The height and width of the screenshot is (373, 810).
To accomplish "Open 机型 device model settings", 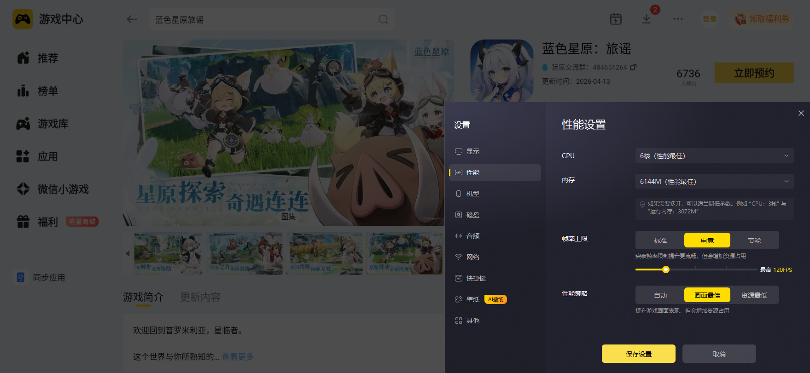I will coord(495,194).
